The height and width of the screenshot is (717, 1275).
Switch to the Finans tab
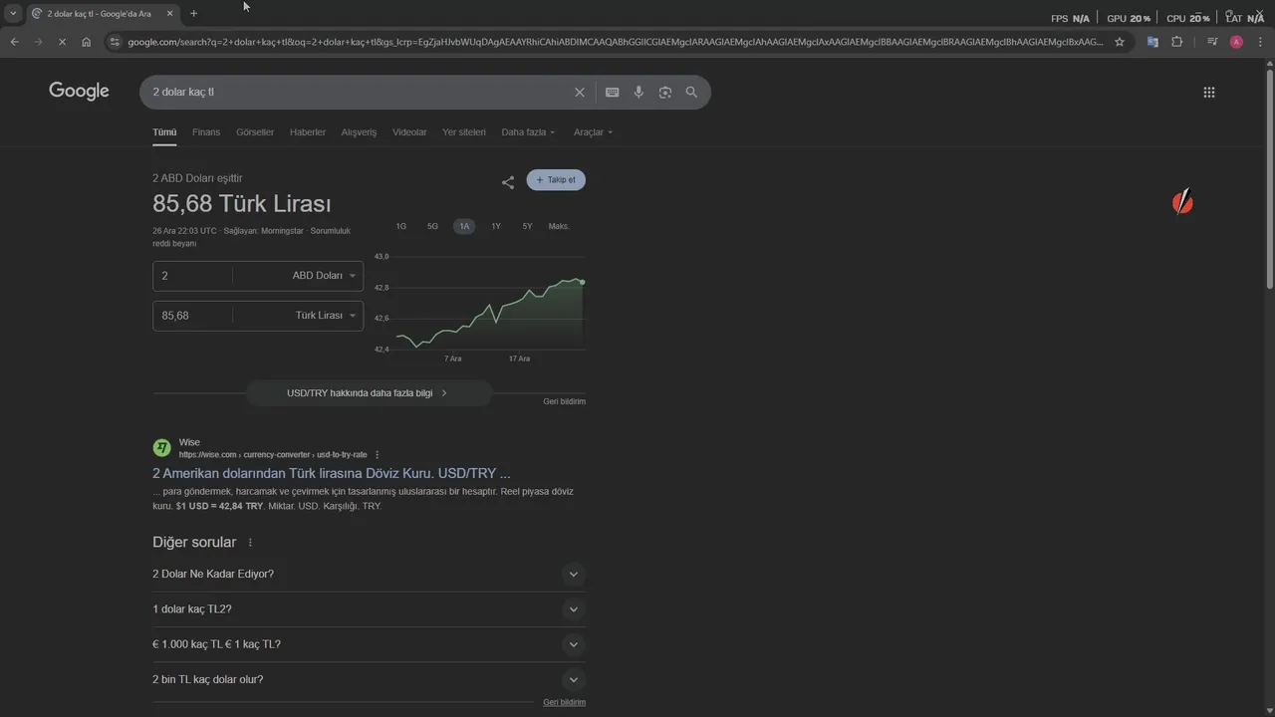point(206,132)
